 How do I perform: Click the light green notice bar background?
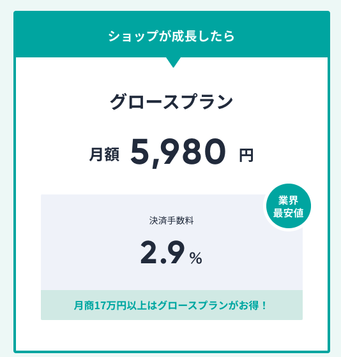pos(172,305)
